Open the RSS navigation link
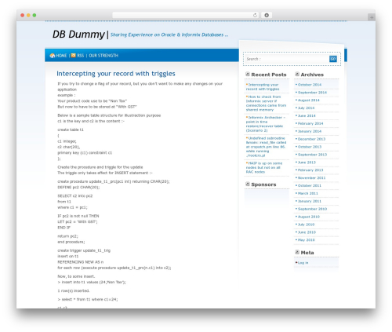Viewport: 392px width, 332px height. coord(81,56)
